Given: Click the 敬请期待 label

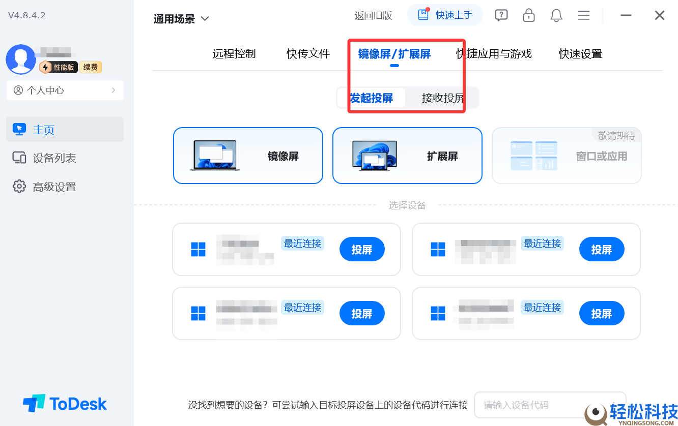Looking at the screenshot, I should [616, 135].
